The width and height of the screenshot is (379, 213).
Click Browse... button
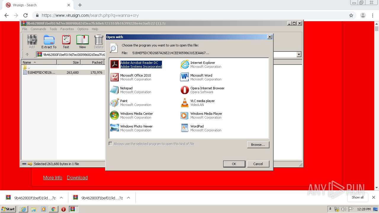258,145
